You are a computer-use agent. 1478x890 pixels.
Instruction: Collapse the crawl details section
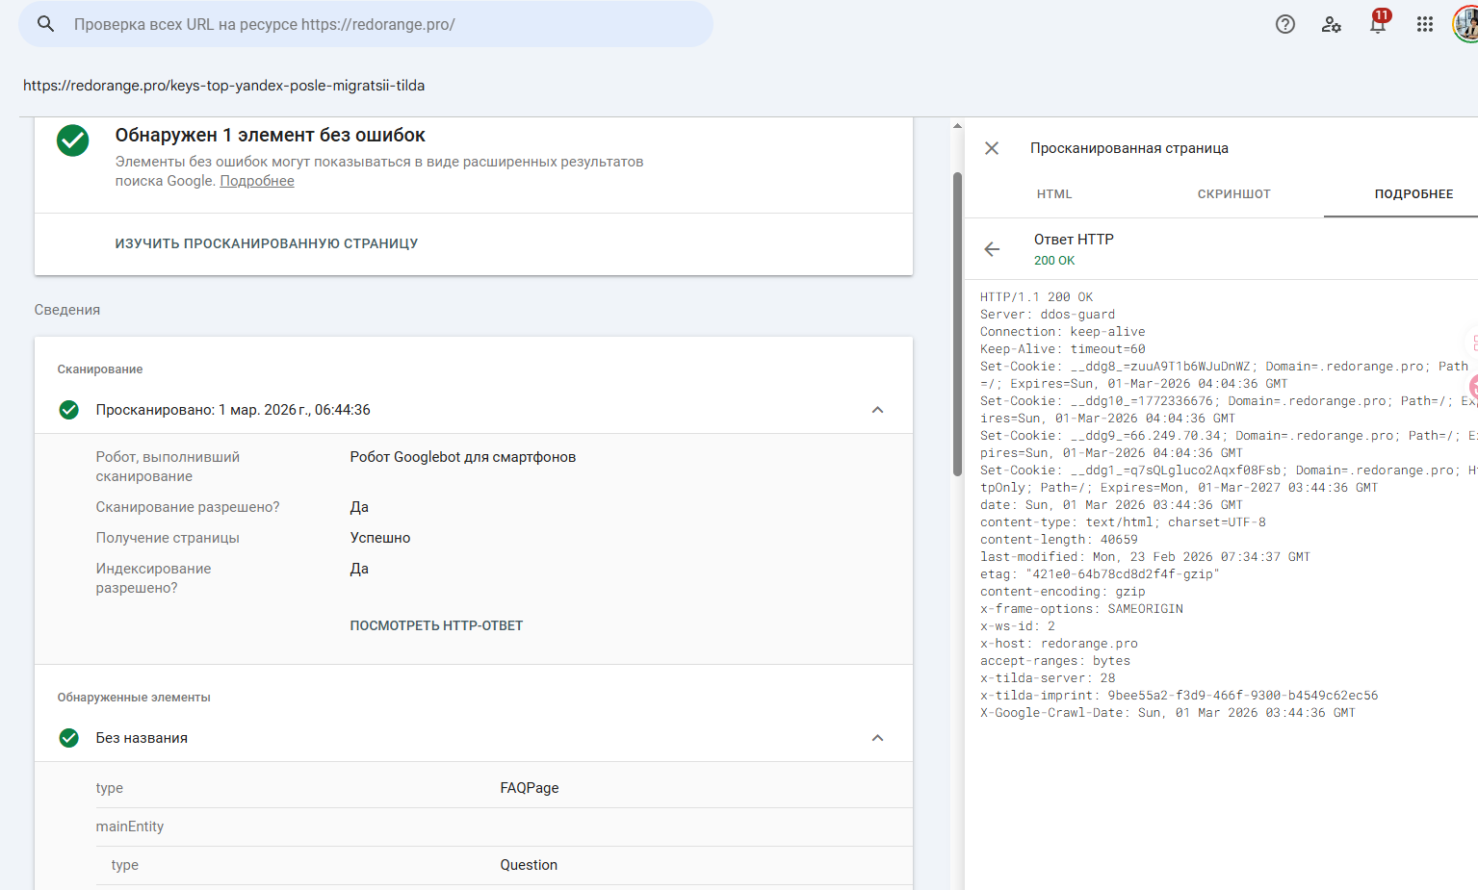[877, 410]
